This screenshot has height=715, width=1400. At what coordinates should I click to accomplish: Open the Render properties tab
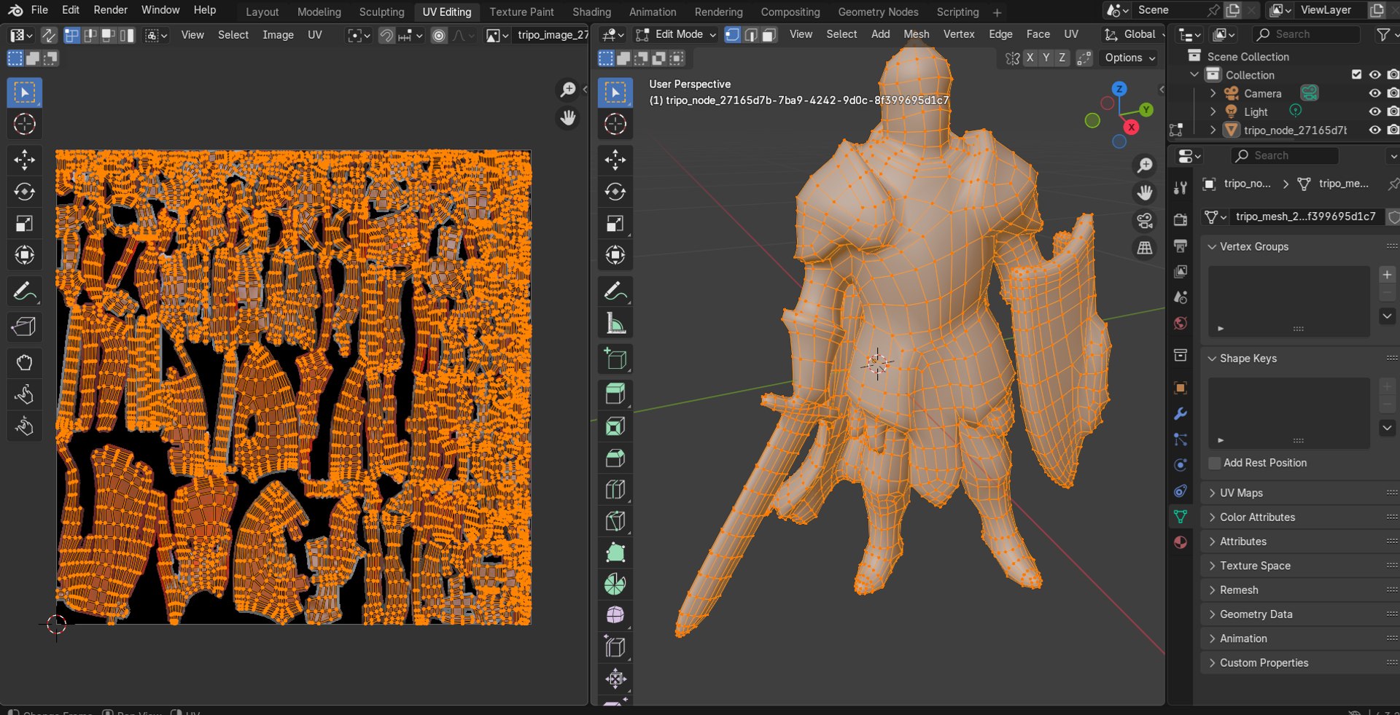click(1181, 220)
